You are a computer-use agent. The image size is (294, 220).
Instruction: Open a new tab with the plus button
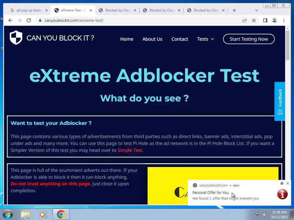[234, 10]
